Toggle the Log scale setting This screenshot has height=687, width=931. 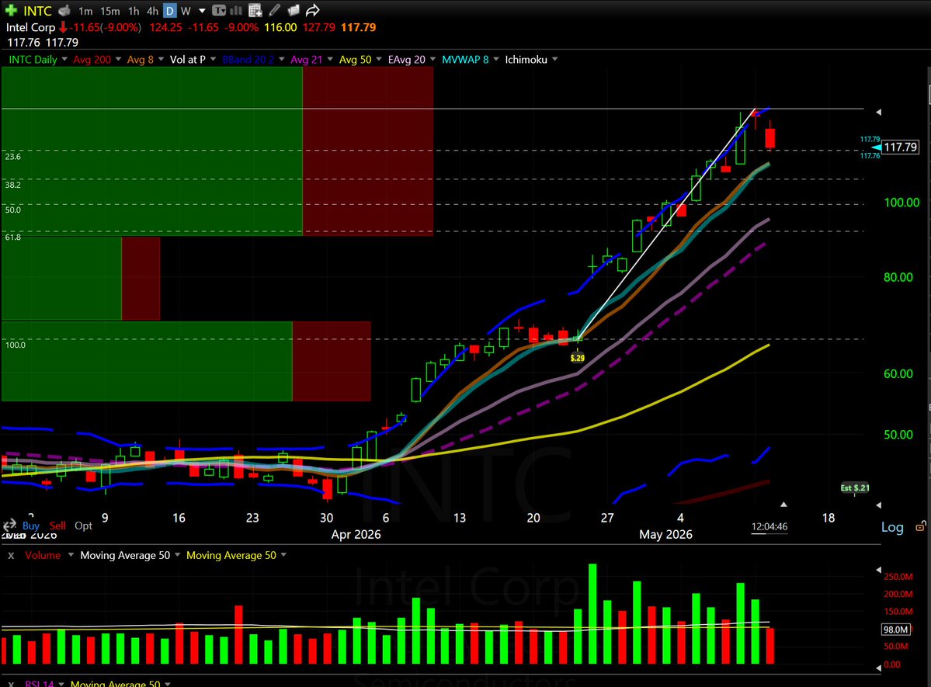[x=892, y=526]
